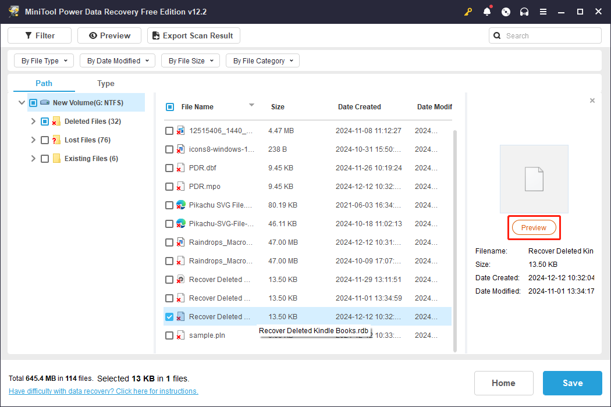
Task: Open the headset support icon
Action: [x=524, y=12]
